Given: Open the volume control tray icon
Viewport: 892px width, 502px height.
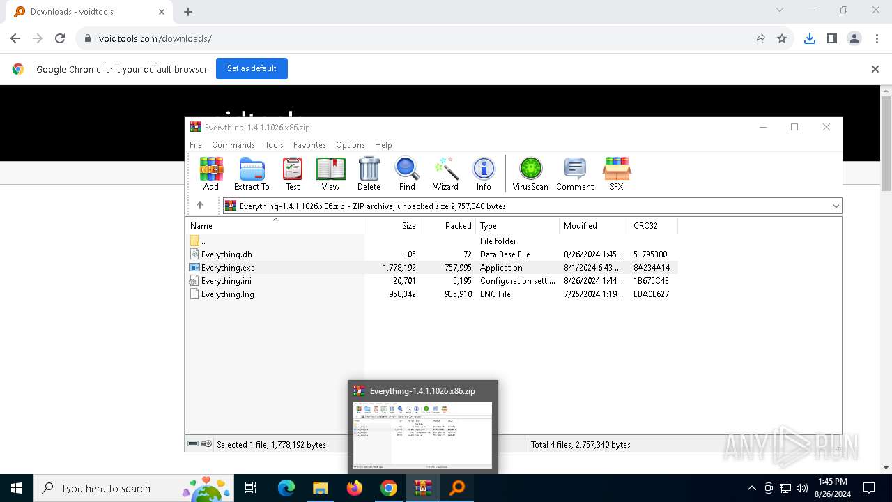Looking at the screenshot, I should [x=802, y=488].
